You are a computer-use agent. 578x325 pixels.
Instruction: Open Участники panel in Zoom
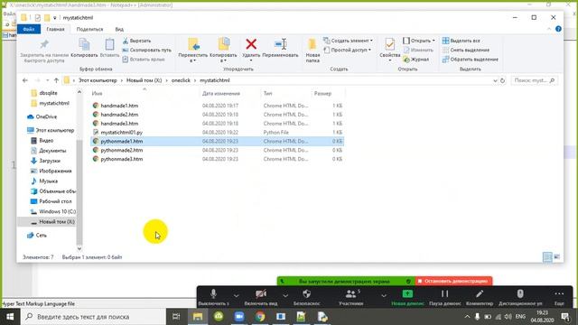point(351,297)
